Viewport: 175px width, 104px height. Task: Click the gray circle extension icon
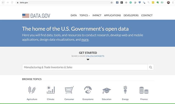(126, 2)
